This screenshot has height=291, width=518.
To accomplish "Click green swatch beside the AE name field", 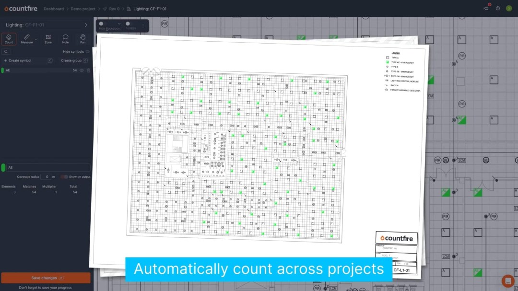I will (3, 167).
